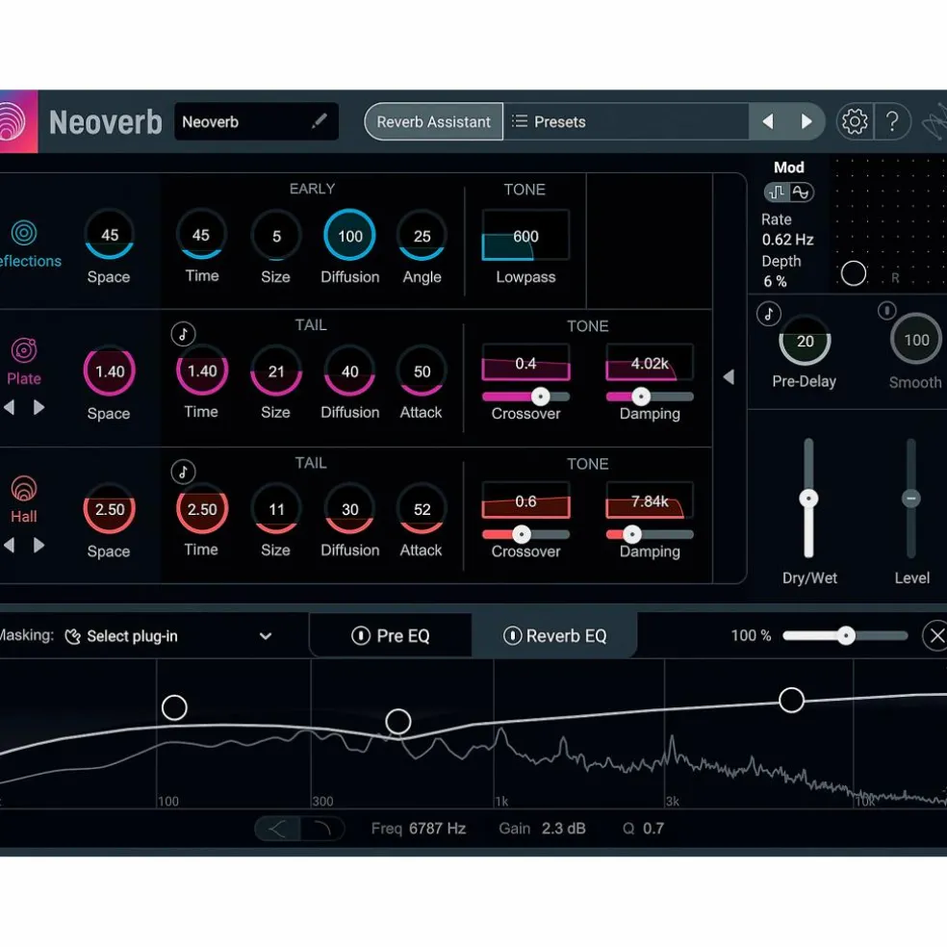
Task: Adjust the Hall Damping slider handle
Action: [631, 534]
